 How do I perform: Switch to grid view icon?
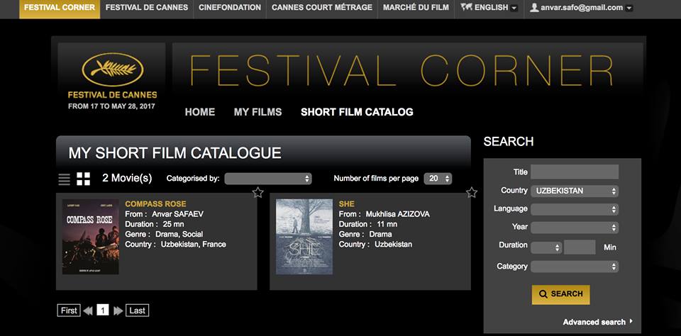point(84,179)
